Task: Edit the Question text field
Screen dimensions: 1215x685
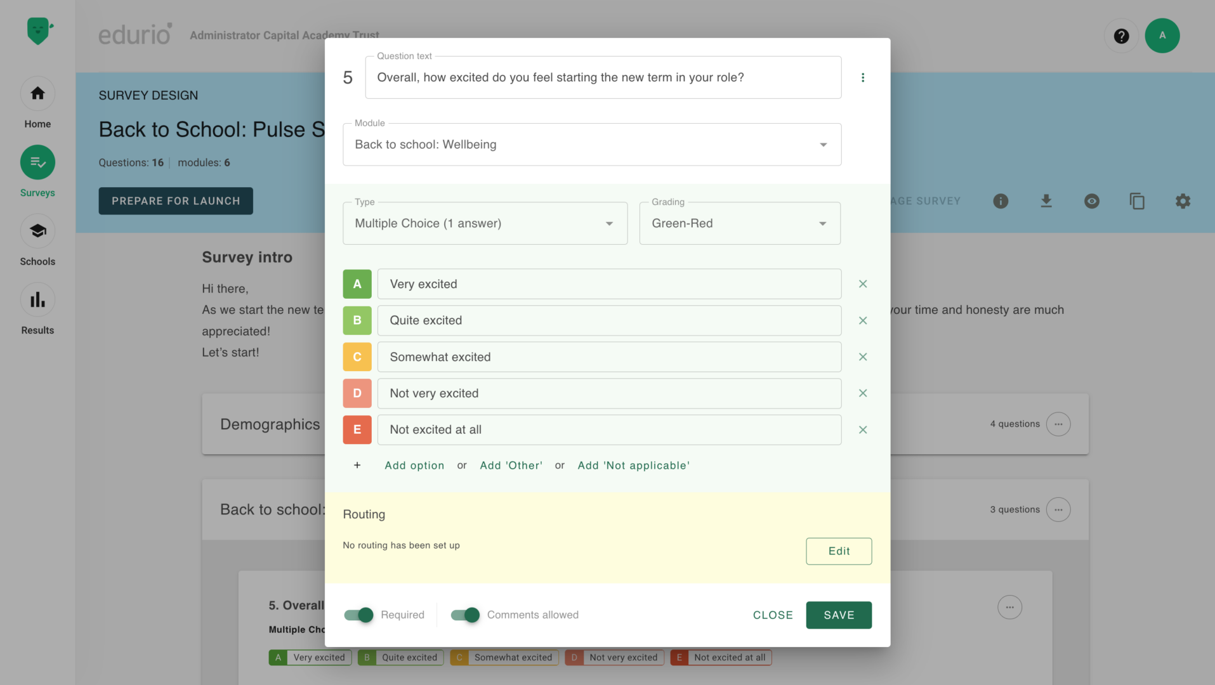Action: (x=603, y=77)
